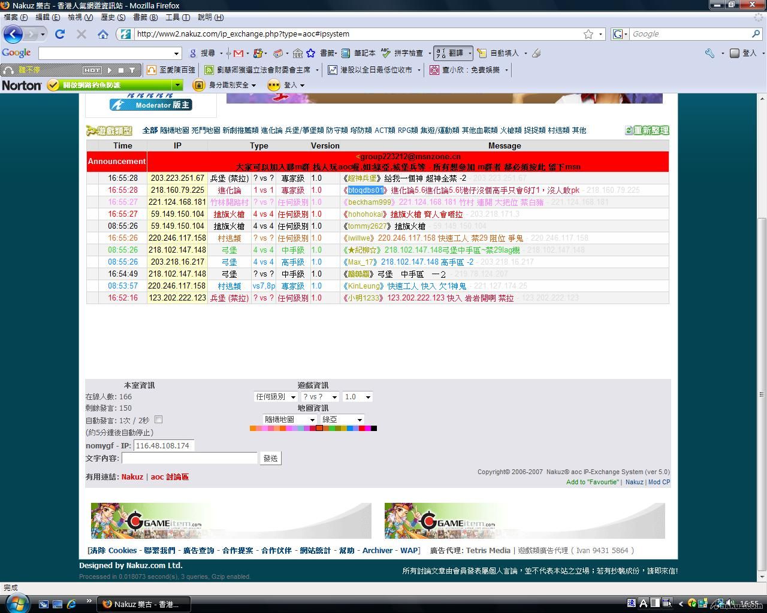Open the aoc 討論區 link
Screen dimensions: 767x613
tap(170, 477)
